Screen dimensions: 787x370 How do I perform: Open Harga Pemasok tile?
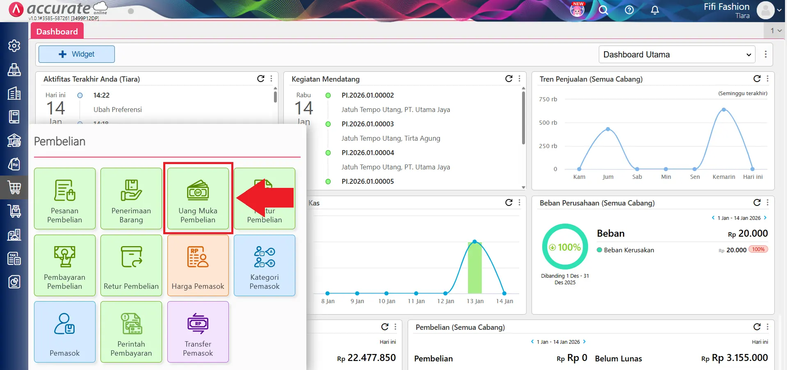pyautogui.click(x=198, y=265)
